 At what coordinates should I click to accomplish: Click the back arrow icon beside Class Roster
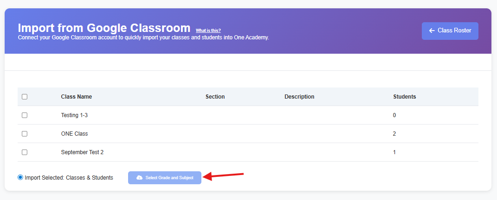coord(432,31)
